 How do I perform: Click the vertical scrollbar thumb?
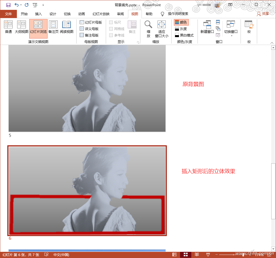click(x=273, y=191)
